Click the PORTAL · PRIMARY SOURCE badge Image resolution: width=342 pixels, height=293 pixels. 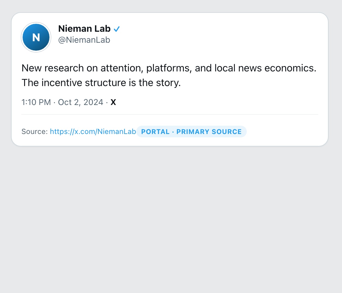[x=191, y=132]
